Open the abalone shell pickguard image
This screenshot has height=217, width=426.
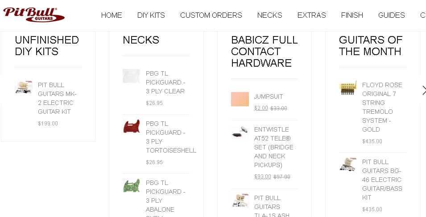(x=131, y=185)
